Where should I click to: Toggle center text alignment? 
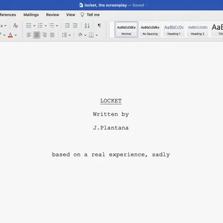tap(37, 35)
